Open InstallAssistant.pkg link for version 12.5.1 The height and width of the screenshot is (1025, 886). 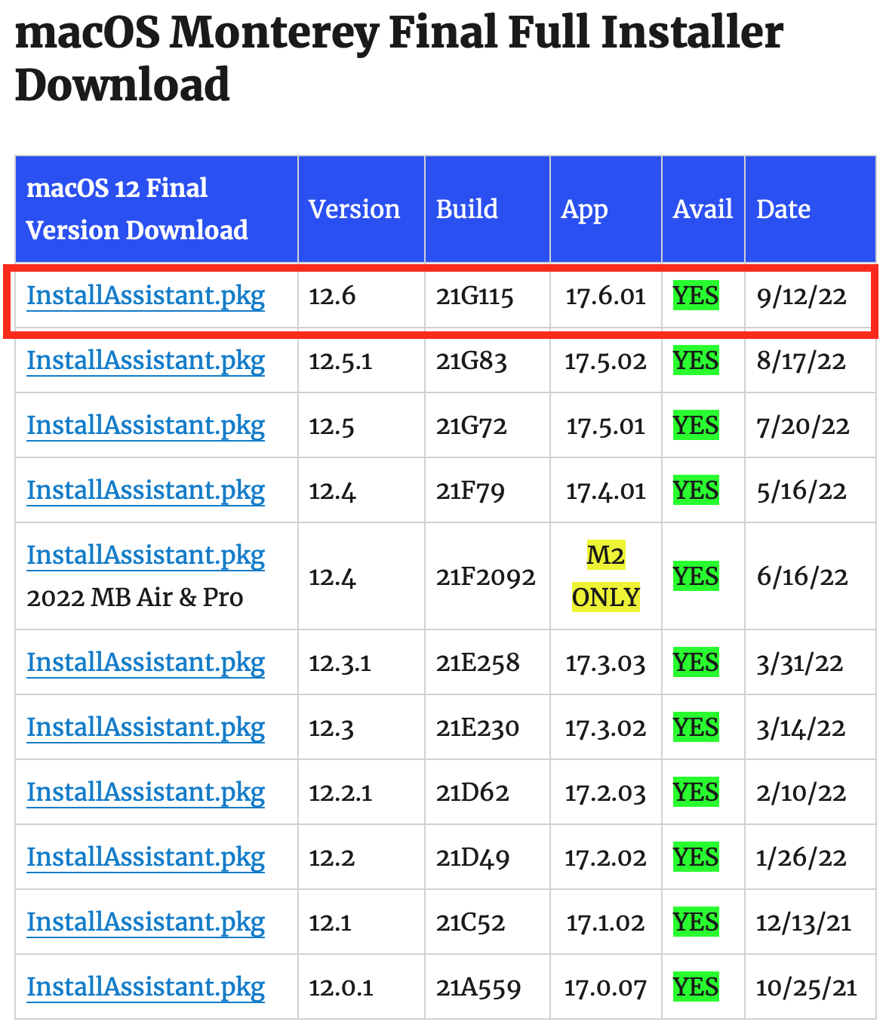(x=146, y=361)
